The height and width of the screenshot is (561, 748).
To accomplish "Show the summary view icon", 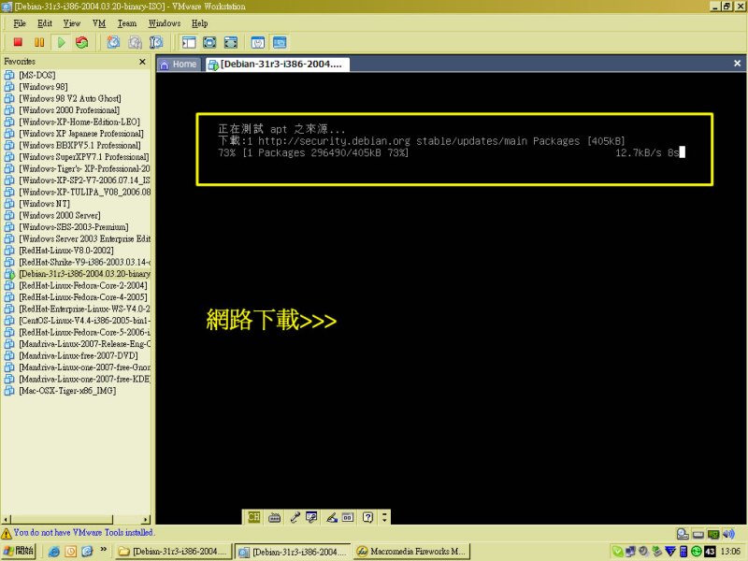I will (258, 42).
